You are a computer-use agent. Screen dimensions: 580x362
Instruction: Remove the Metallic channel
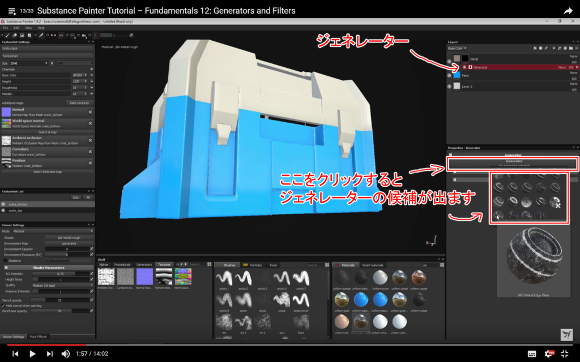[91, 94]
